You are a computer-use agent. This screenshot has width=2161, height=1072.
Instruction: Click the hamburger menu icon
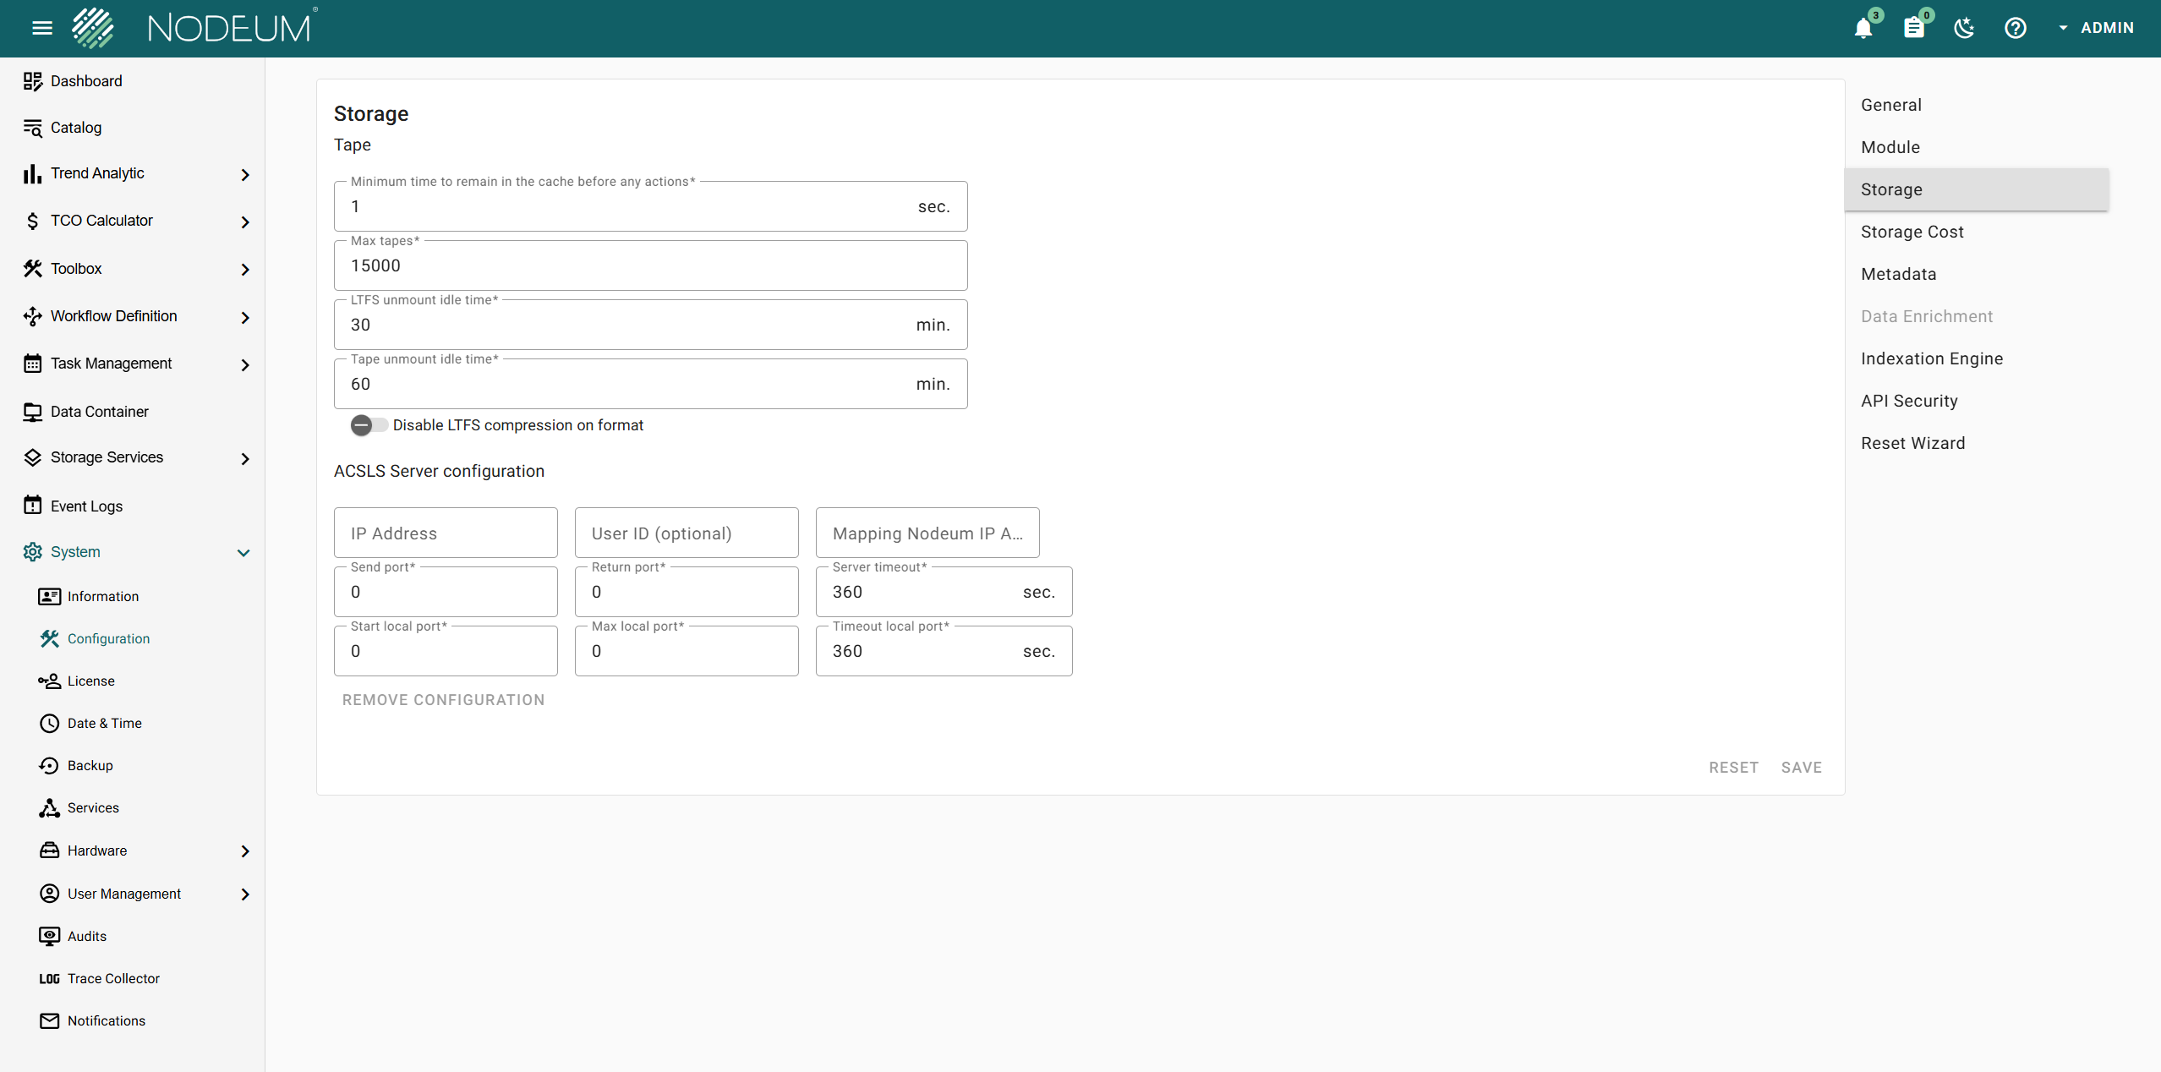(42, 29)
